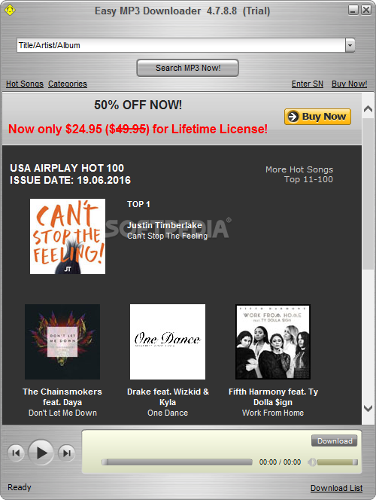Skip to next track
Viewport: 376px width, 500px height.
pos(66,453)
